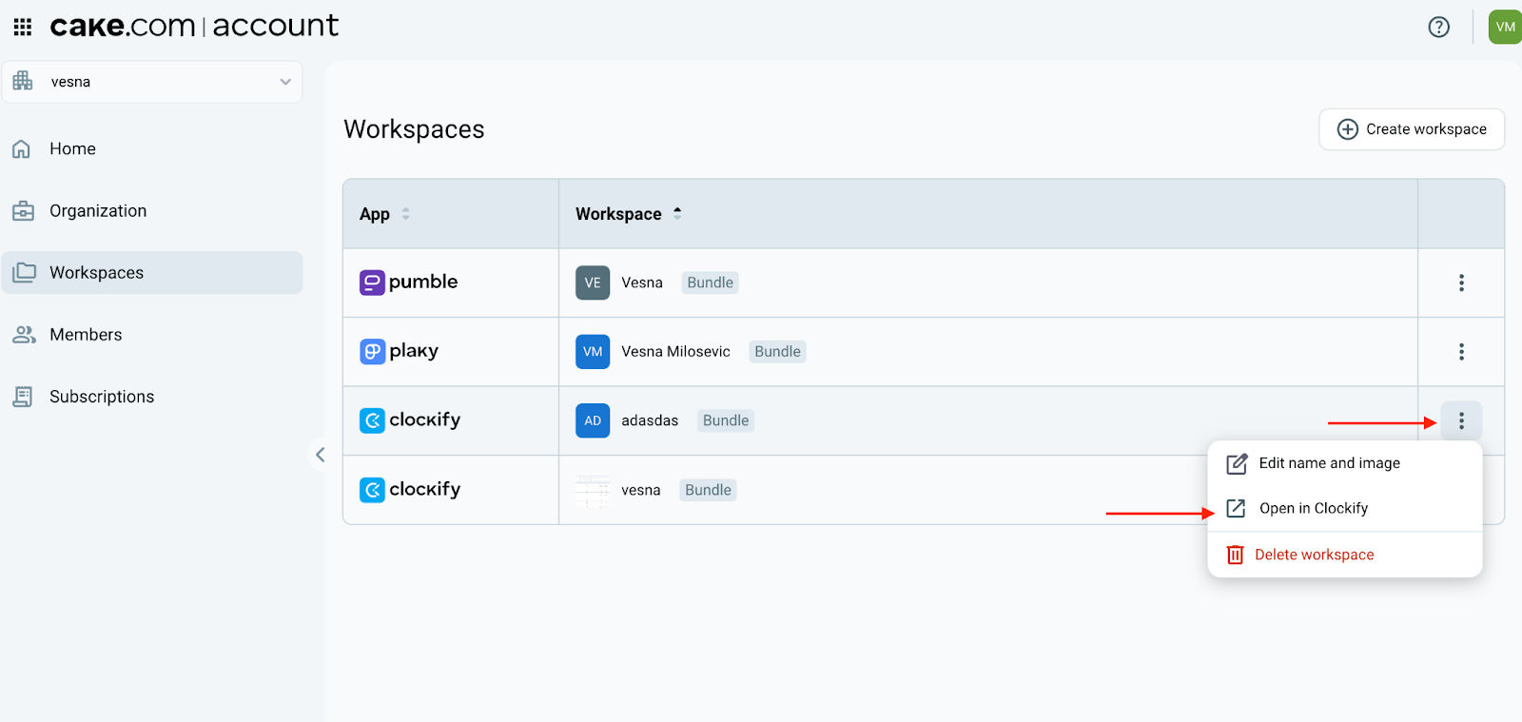The image size is (1522, 722).
Task: Collapse the sidebar with chevron arrow
Action: click(321, 455)
